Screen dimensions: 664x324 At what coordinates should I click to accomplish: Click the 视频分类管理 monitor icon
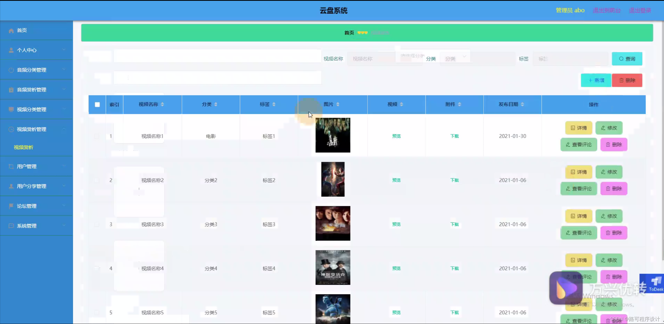point(11,109)
